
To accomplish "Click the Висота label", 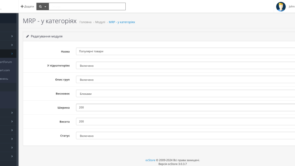I will (x=65, y=122).
